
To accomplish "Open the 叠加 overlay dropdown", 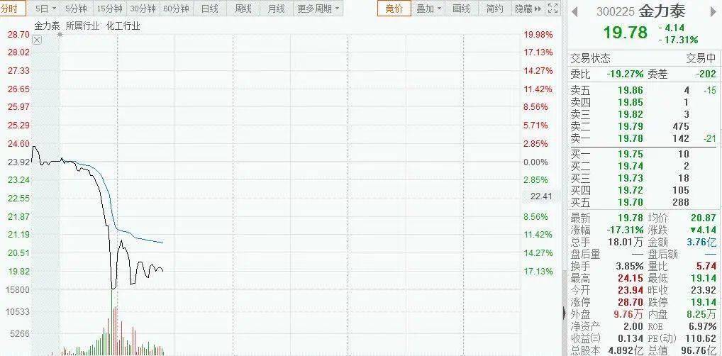I will coord(428,9).
